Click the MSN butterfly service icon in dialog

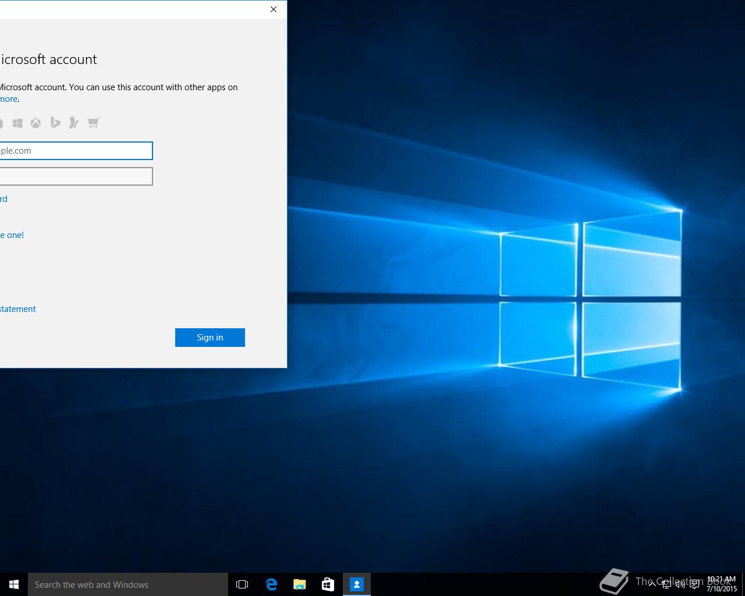73,122
